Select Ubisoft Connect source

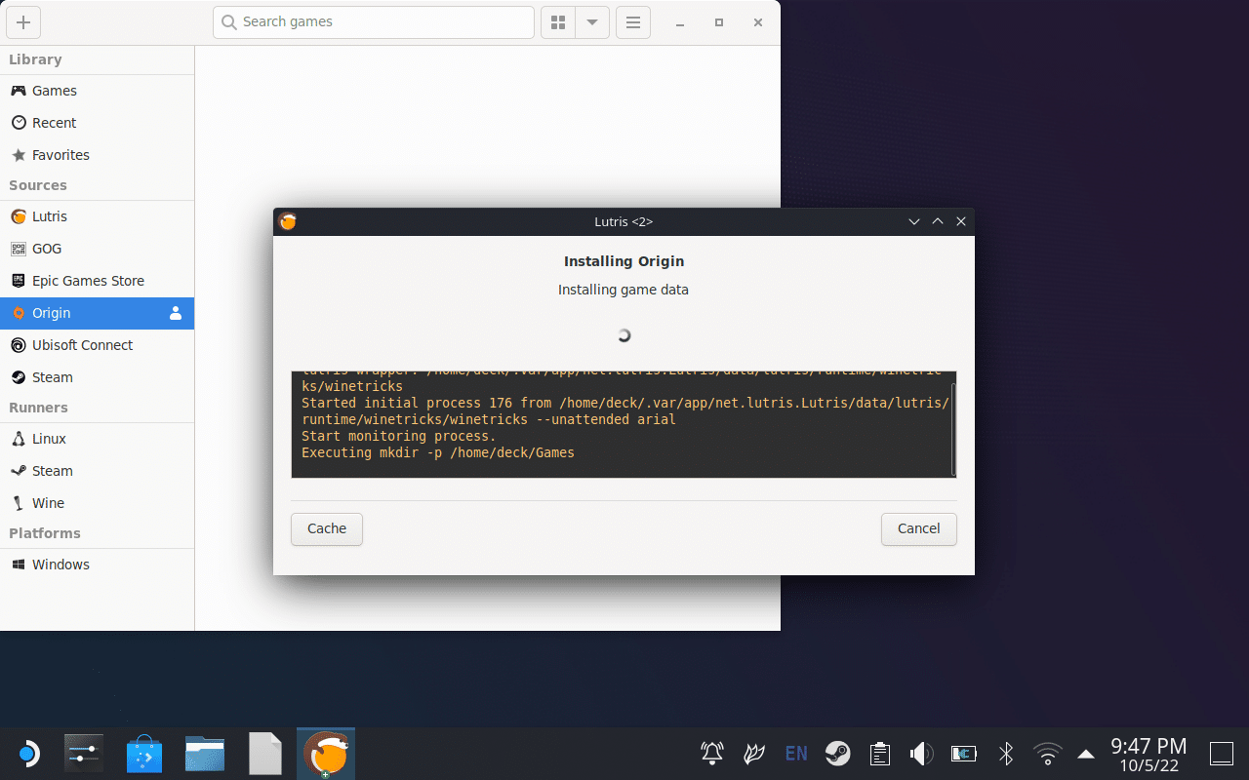(x=97, y=345)
